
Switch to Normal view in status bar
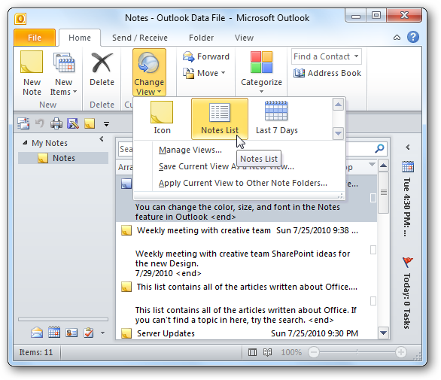point(252,352)
